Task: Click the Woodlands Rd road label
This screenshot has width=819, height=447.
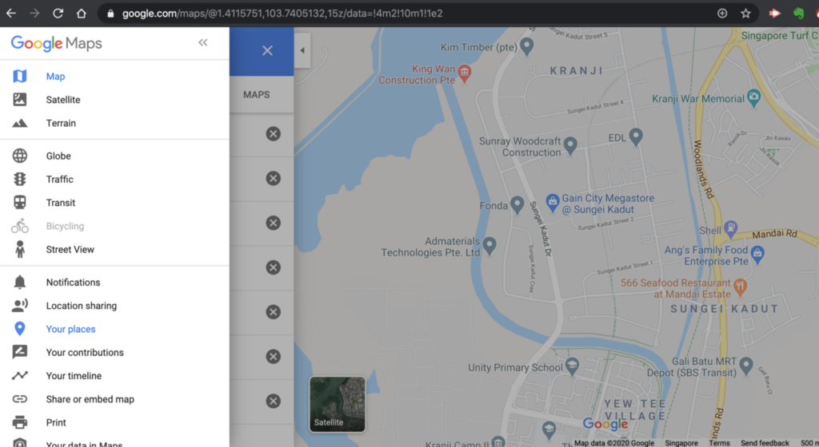Action: 703,169
